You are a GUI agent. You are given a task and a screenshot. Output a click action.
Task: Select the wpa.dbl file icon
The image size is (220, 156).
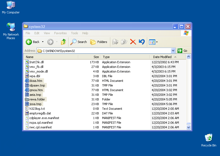pos(27,76)
